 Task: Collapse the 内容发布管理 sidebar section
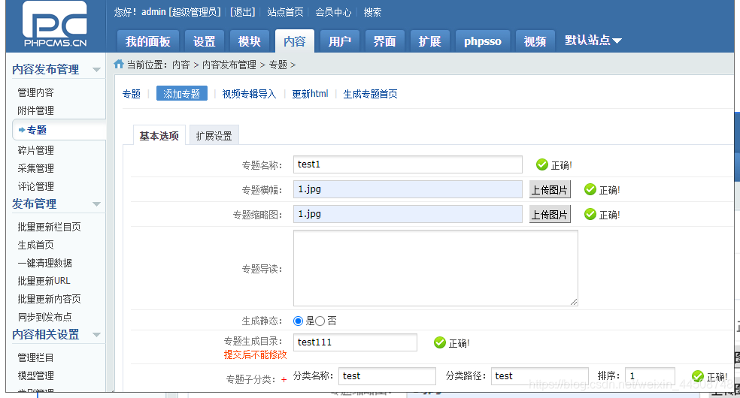pyautogui.click(x=96, y=70)
